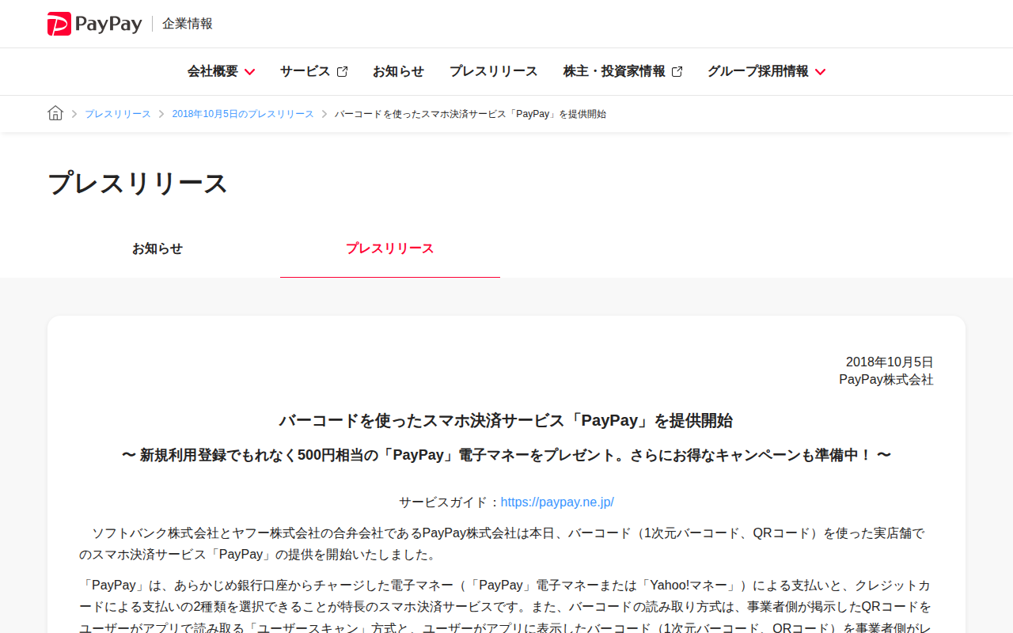Open 株主・投資家情報 menu item
This screenshot has width=1013, height=633.
click(623, 71)
